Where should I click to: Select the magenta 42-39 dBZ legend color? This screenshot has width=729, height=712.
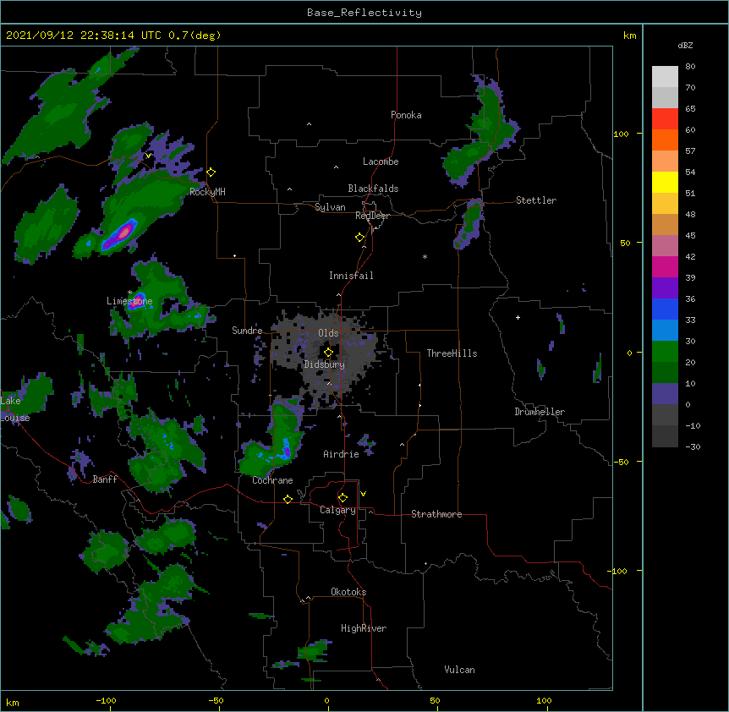pos(665,266)
